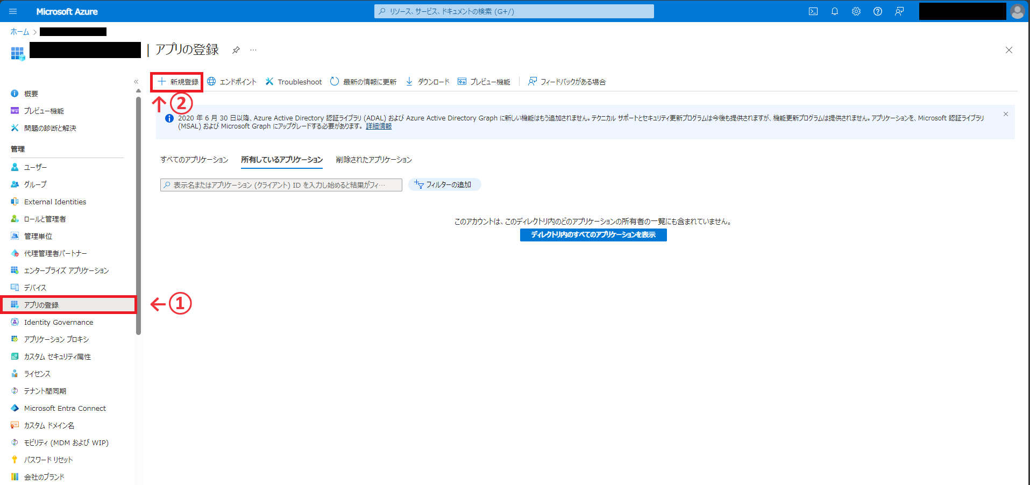Open the ellipsis menu next to アプリの登録
The image size is (1030, 485).
[x=253, y=49]
